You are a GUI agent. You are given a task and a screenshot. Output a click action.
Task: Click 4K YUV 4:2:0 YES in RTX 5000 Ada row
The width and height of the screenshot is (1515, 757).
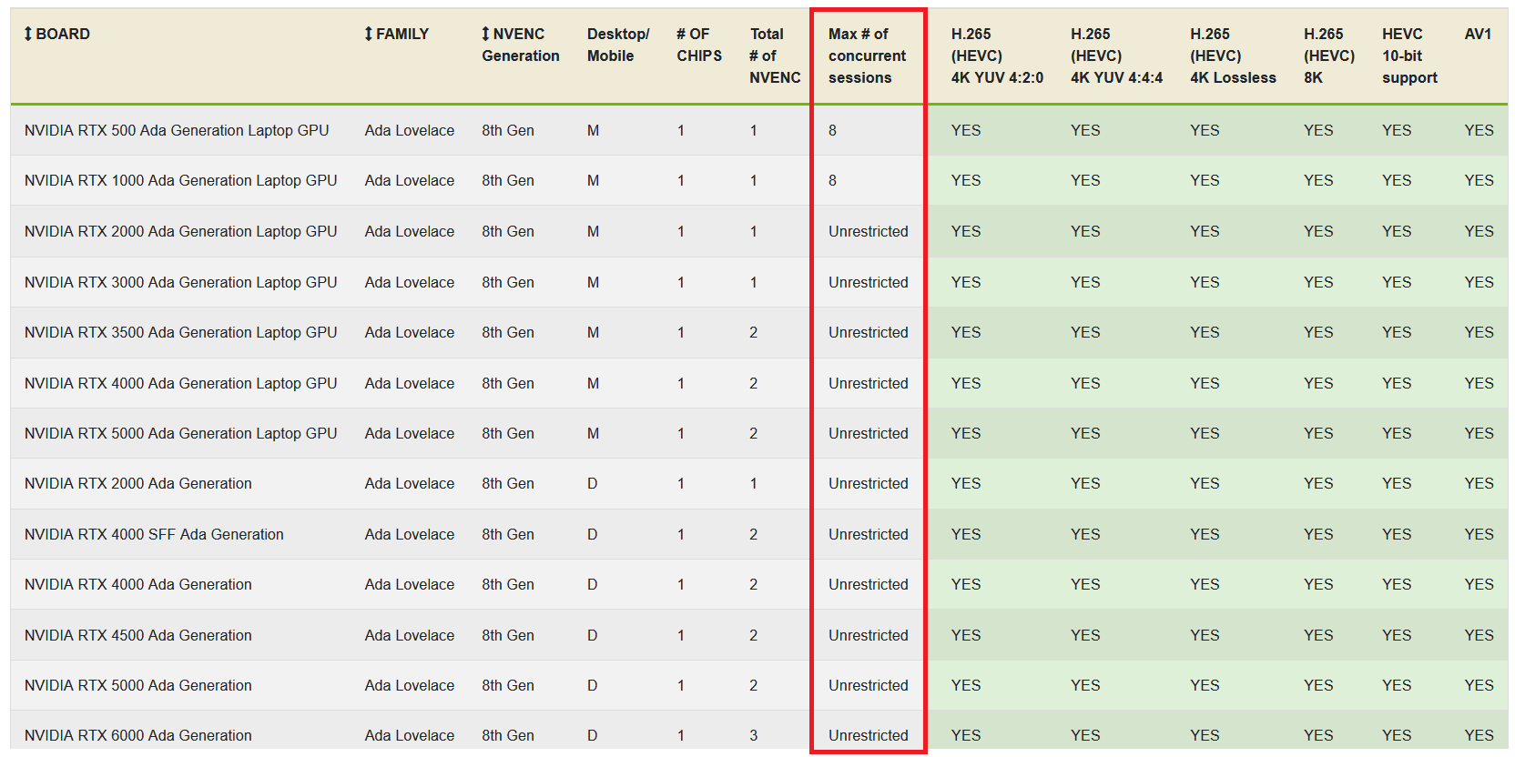pos(966,685)
